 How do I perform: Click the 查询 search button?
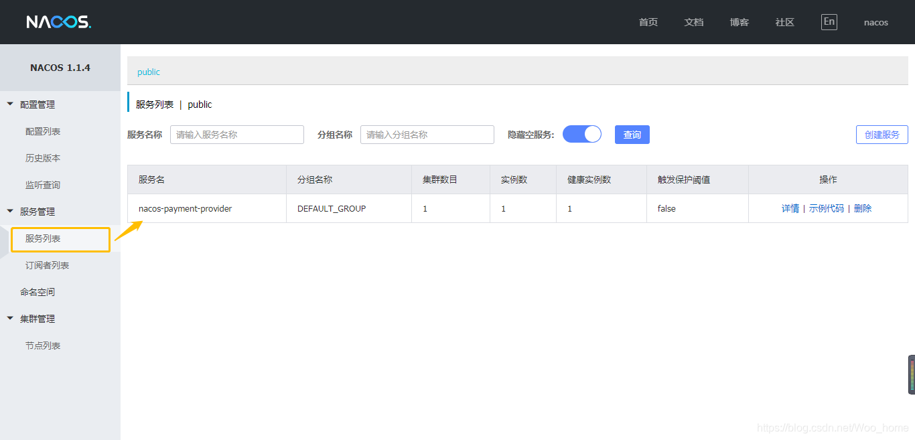tap(632, 135)
